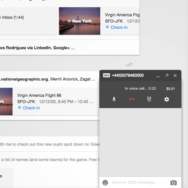Click the SMS badge icon

tap(106, 76)
